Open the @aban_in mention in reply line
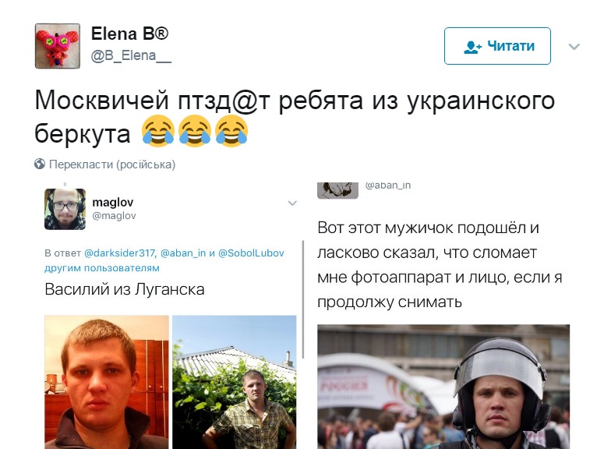The width and height of the screenshot is (611, 449). tap(183, 253)
